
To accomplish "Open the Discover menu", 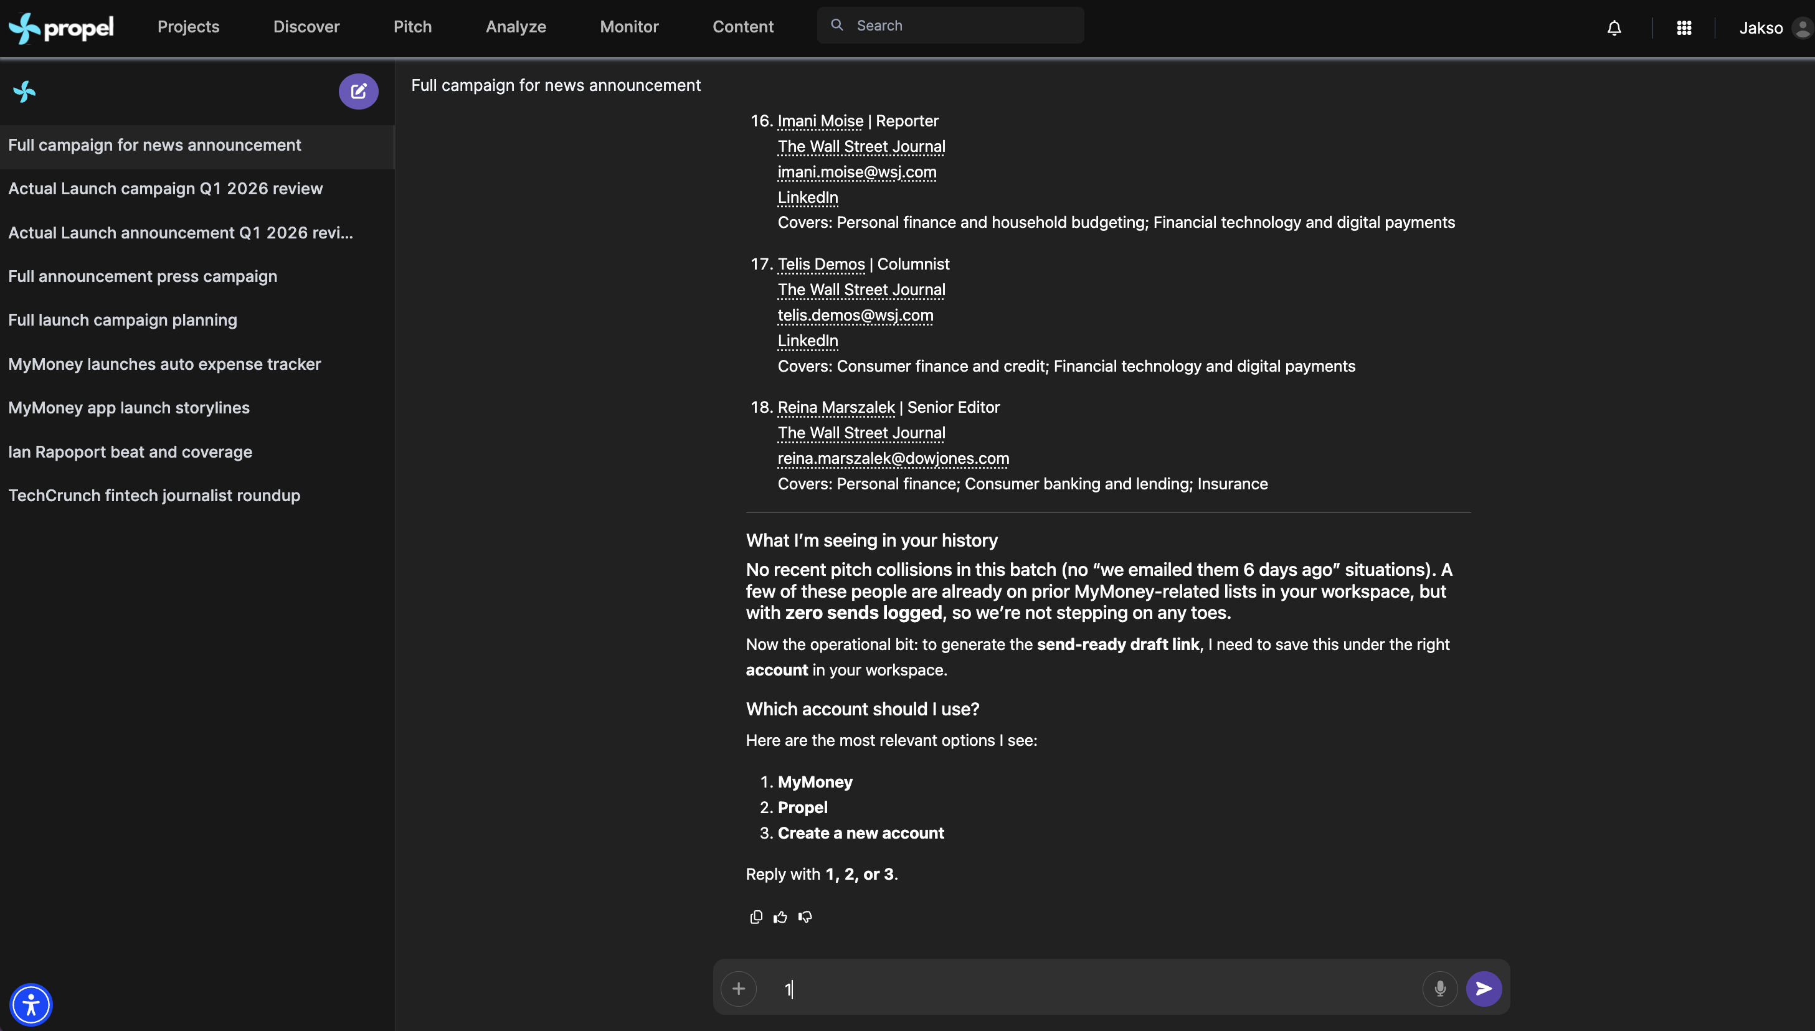I will (x=306, y=27).
